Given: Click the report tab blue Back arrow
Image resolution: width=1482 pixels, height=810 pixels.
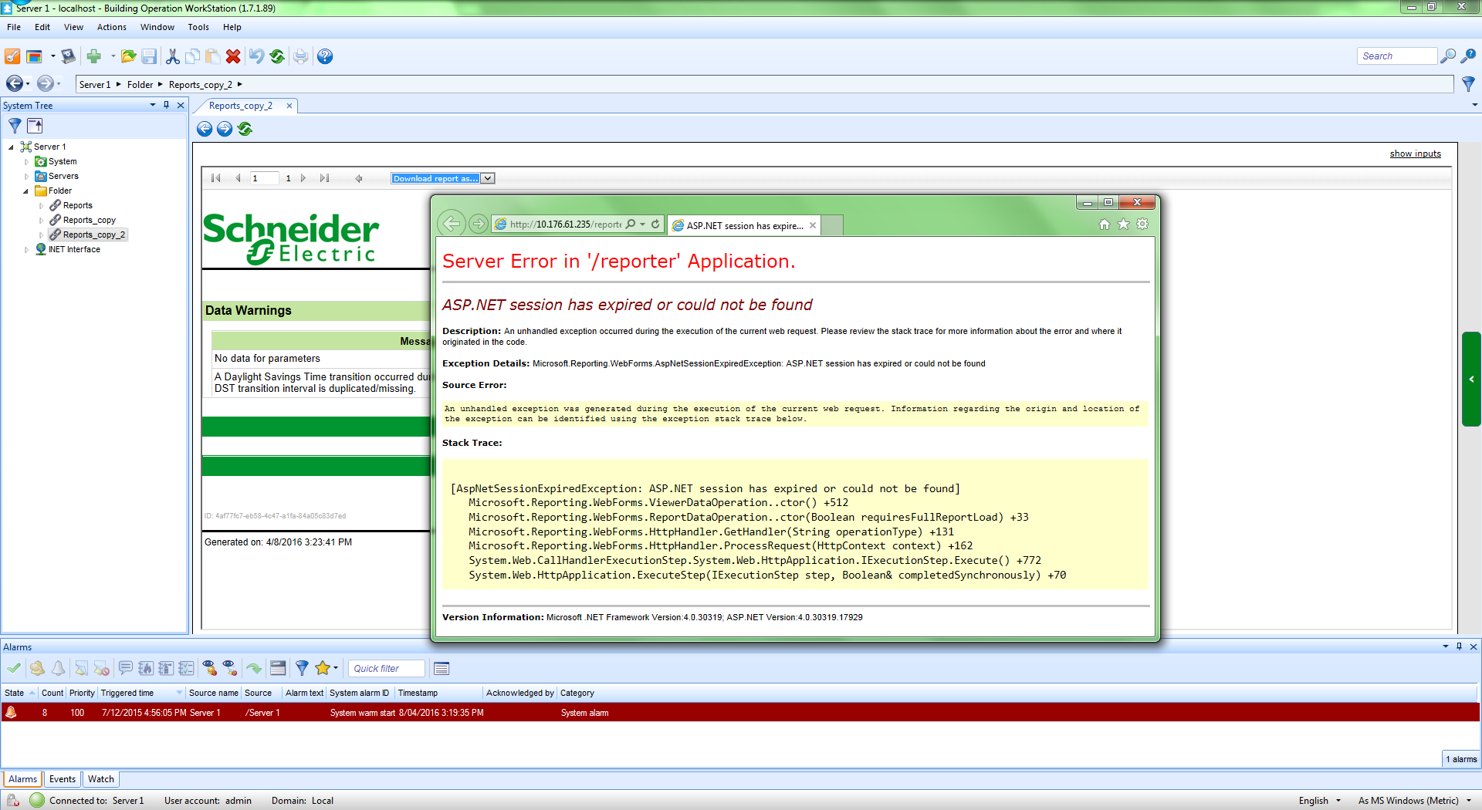Looking at the screenshot, I should [205, 129].
